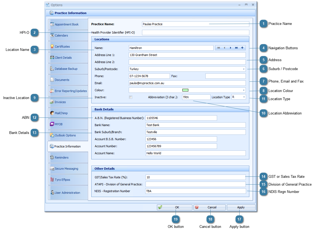Click the Error Reporting/Updates icon
This screenshot has width=316, height=233.
(52, 91)
